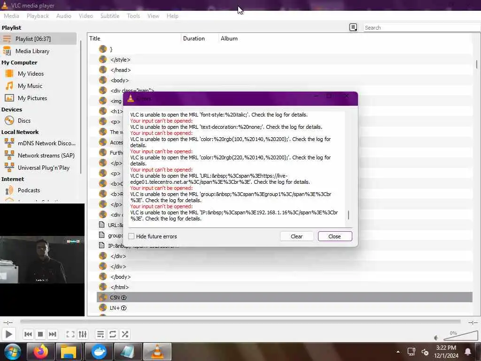Open Firefox from the taskbar
The image size is (481, 361).
click(x=41, y=352)
